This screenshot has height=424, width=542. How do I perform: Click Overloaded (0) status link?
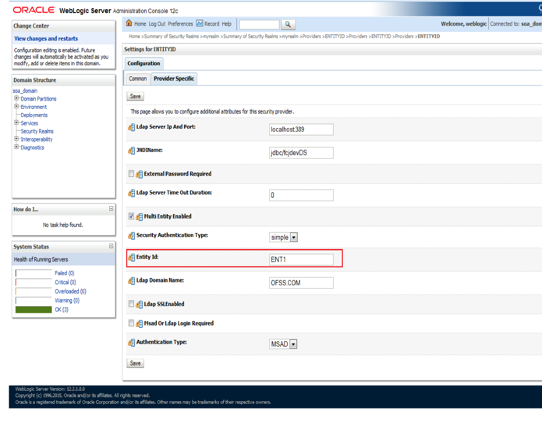coord(71,292)
